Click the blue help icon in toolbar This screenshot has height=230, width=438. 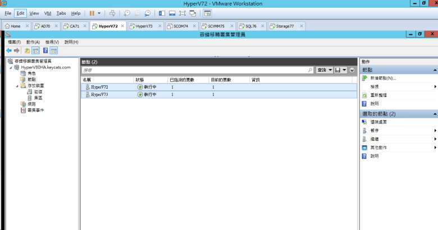point(45,50)
